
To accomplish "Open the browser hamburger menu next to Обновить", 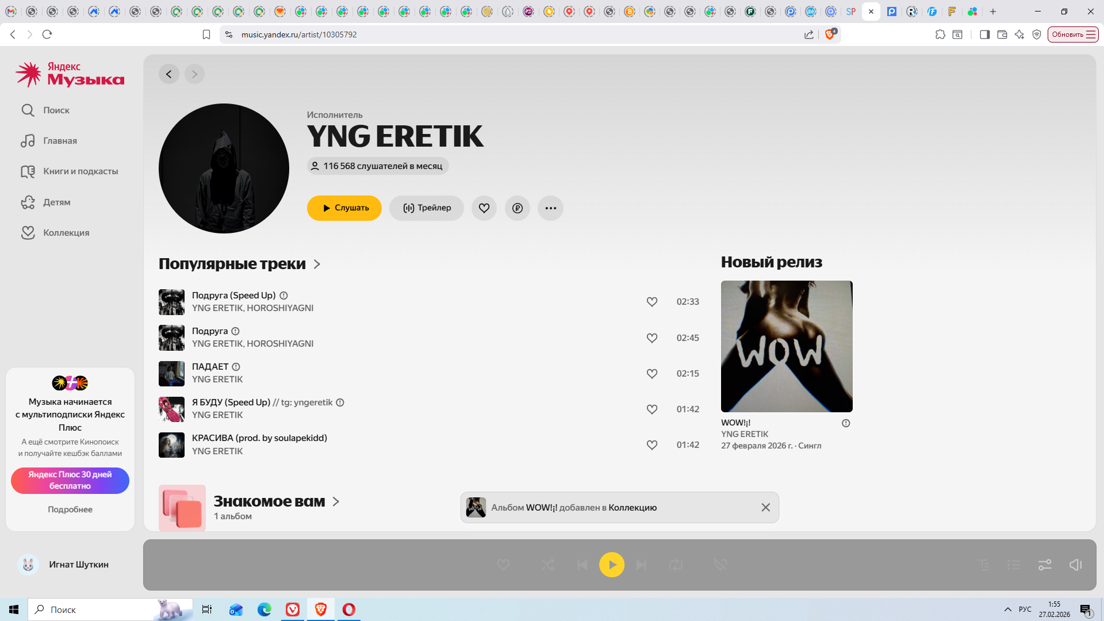I will 1091,34.
